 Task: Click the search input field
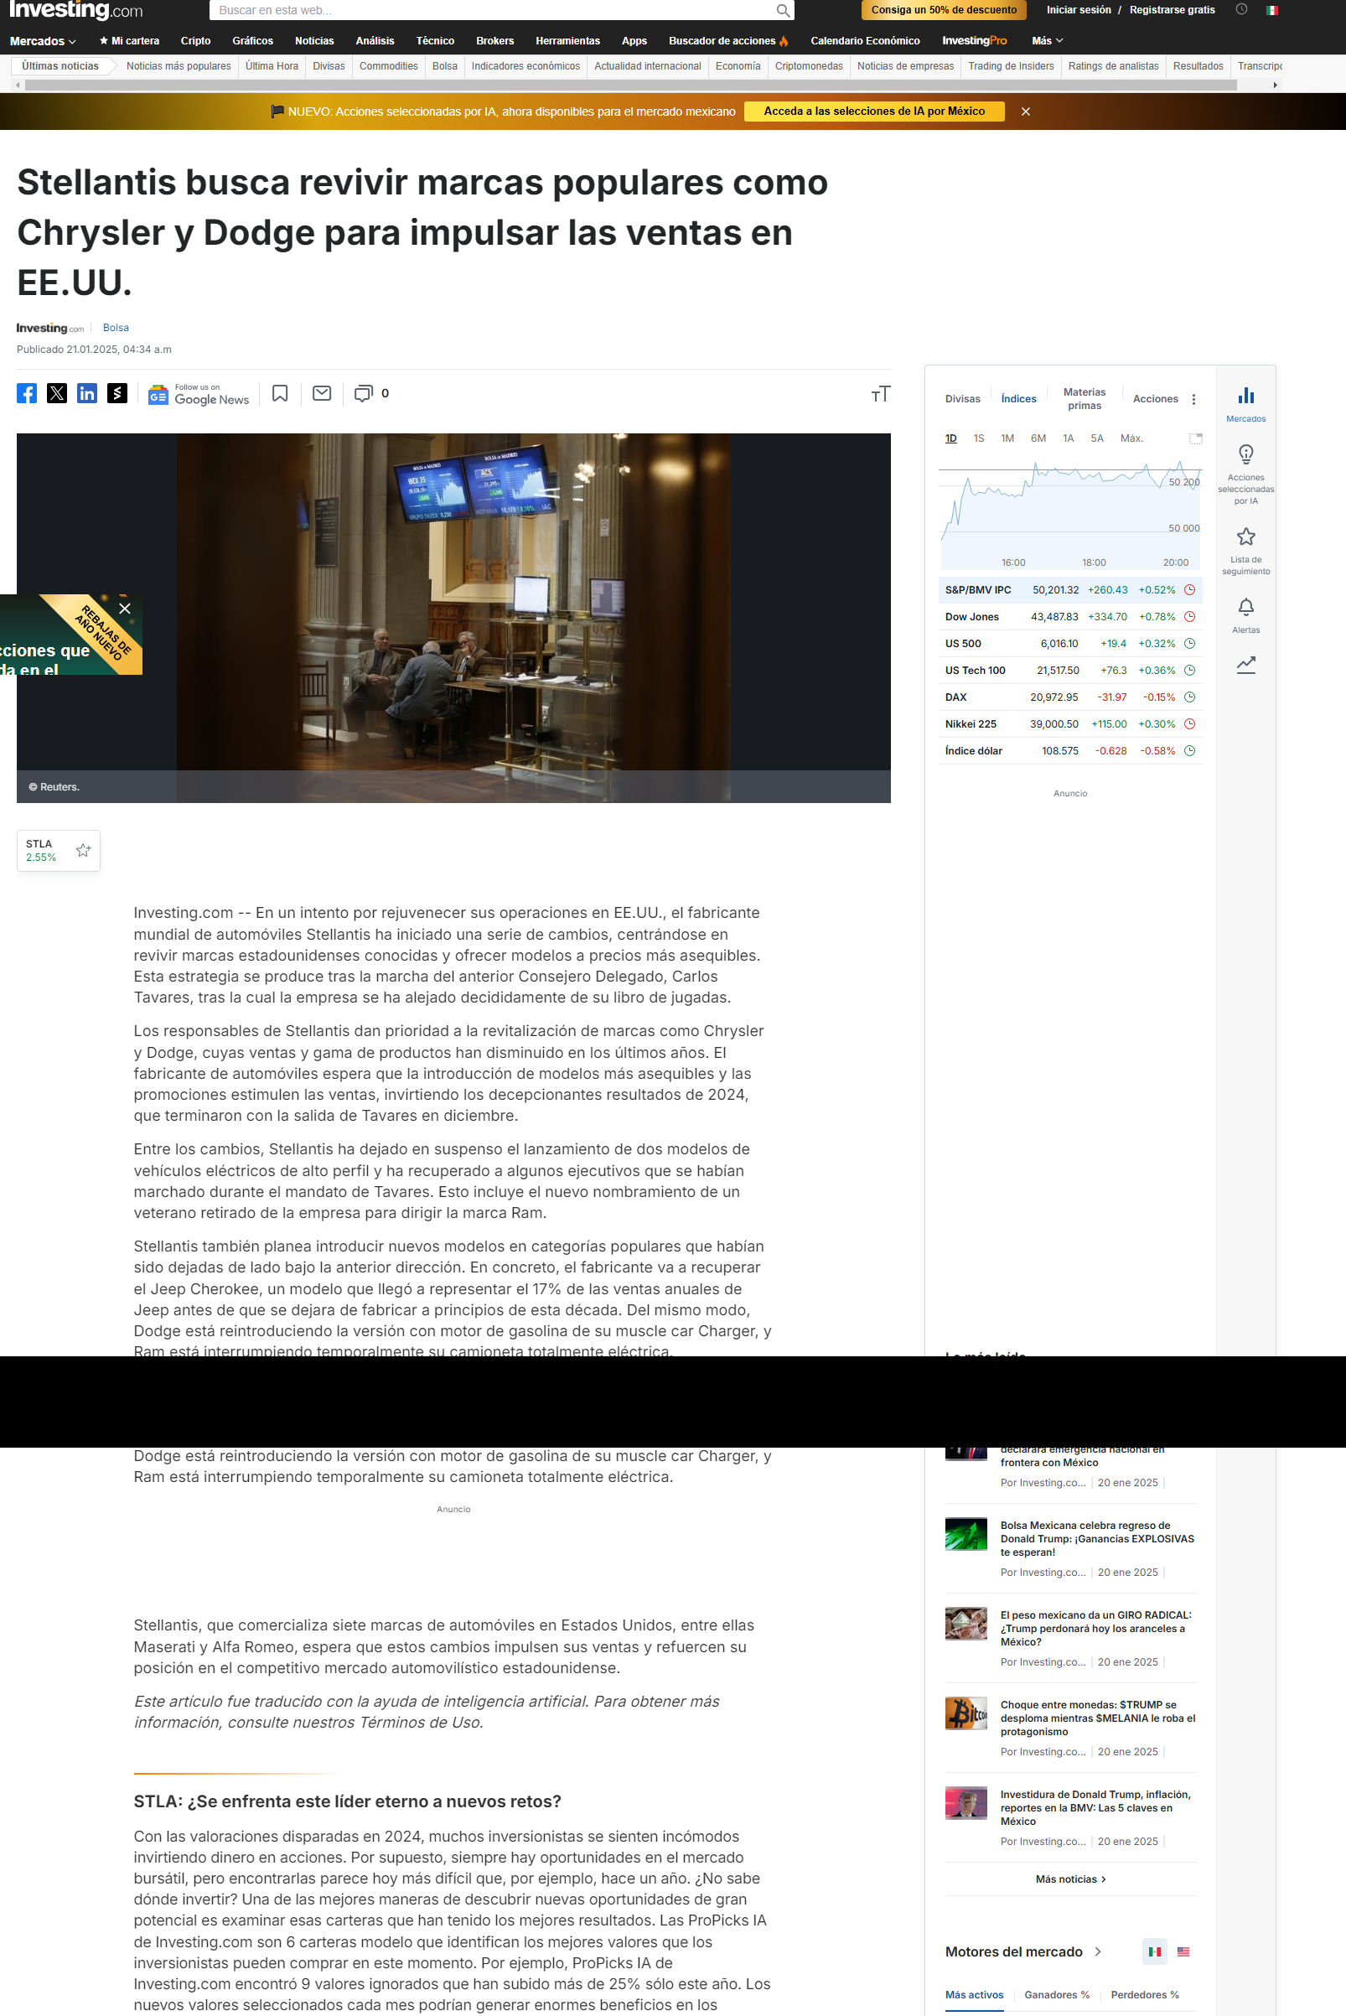point(494,10)
